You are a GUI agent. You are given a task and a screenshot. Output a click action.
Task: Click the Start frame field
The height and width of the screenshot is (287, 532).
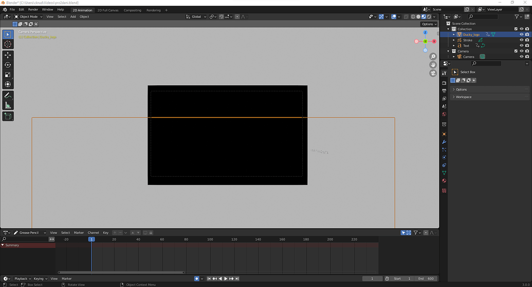[402, 279]
